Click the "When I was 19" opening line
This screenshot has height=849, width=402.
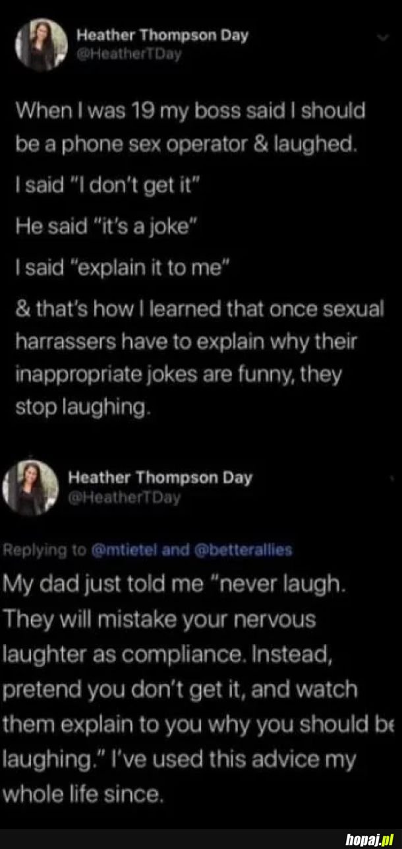pos(190,110)
